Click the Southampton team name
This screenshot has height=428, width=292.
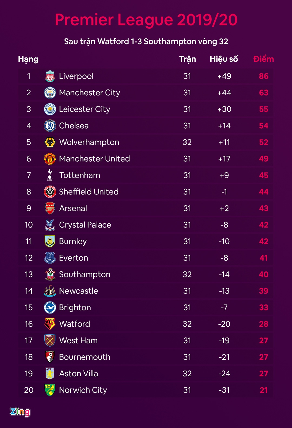pyautogui.click(x=85, y=274)
